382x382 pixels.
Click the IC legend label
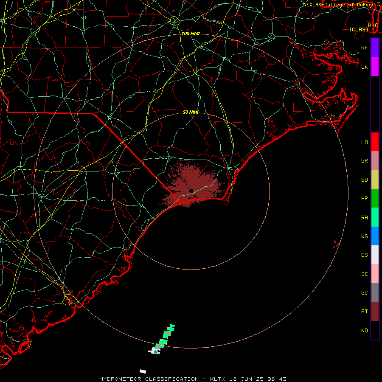[x=365, y=274]
